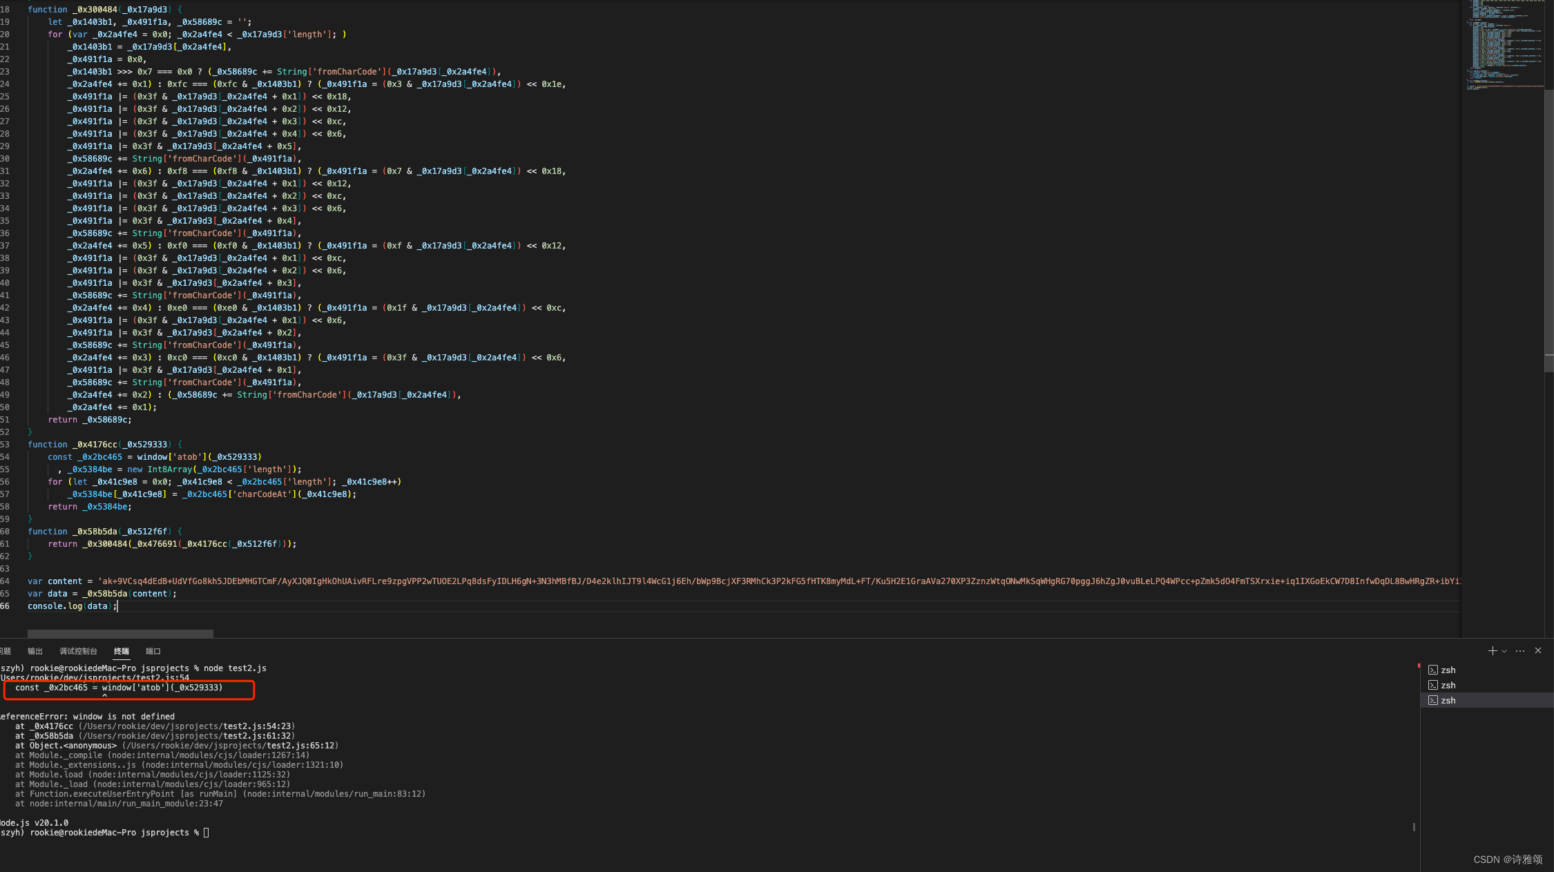Click the 'var content' string assignment line
Image resolution: width=1554 pixels, height=872 pixels.
pos(744,581)
